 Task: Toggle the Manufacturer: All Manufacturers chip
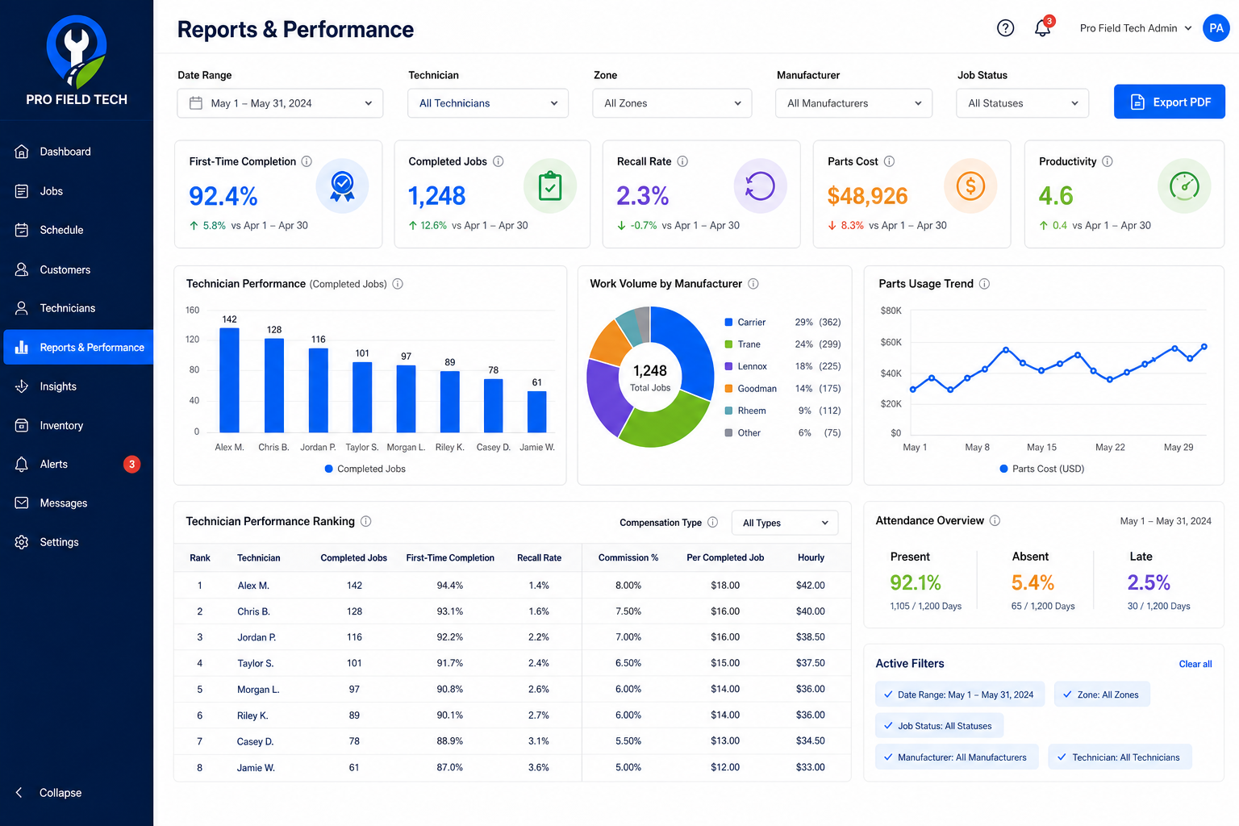click(957, 757)
